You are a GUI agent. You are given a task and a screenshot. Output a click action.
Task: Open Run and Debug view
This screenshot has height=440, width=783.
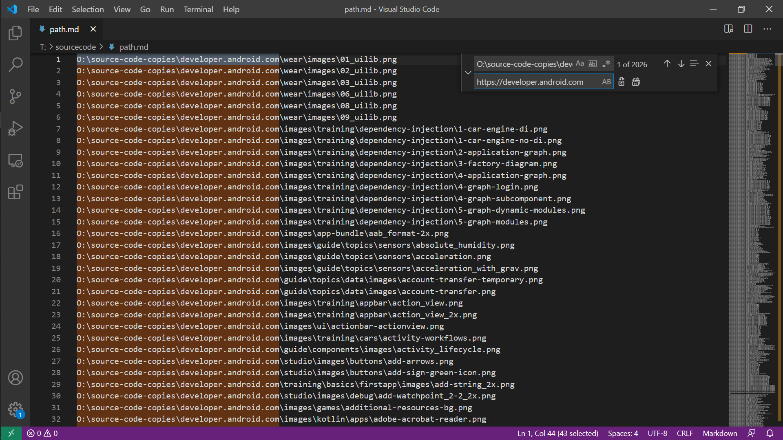(x=15, y=128)
